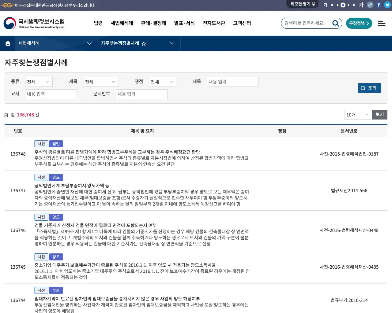Open the 쟁점 dropdown
This screenshot has height=313, width=392.
tap(162, 82)
